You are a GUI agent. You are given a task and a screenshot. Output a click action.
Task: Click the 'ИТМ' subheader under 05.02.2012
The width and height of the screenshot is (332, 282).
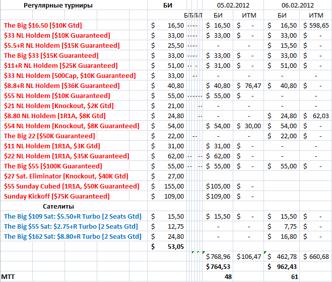(x=249, y=16)
